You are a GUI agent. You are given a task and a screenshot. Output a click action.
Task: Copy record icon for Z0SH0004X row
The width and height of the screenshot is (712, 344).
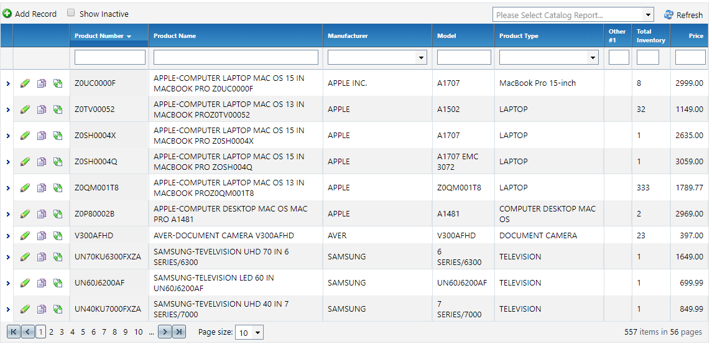[41, 136]
